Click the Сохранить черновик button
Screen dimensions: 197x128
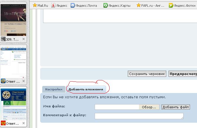click(x=147, y=74)
